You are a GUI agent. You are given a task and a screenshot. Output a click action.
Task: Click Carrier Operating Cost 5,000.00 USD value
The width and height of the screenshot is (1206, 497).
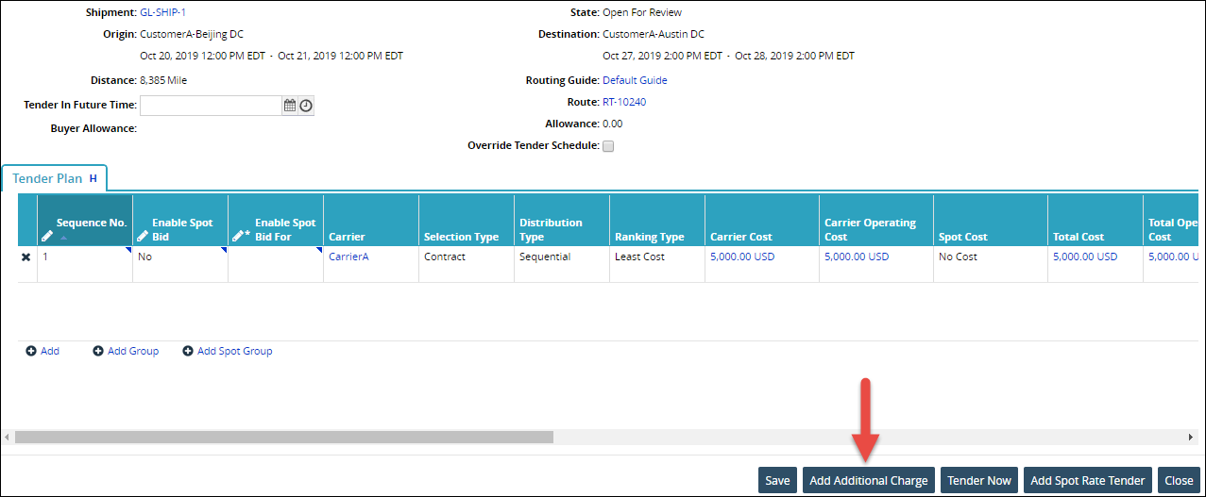(857, 257)
